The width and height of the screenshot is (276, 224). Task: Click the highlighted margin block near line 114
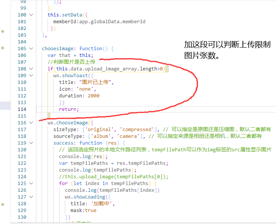[5, 105]
